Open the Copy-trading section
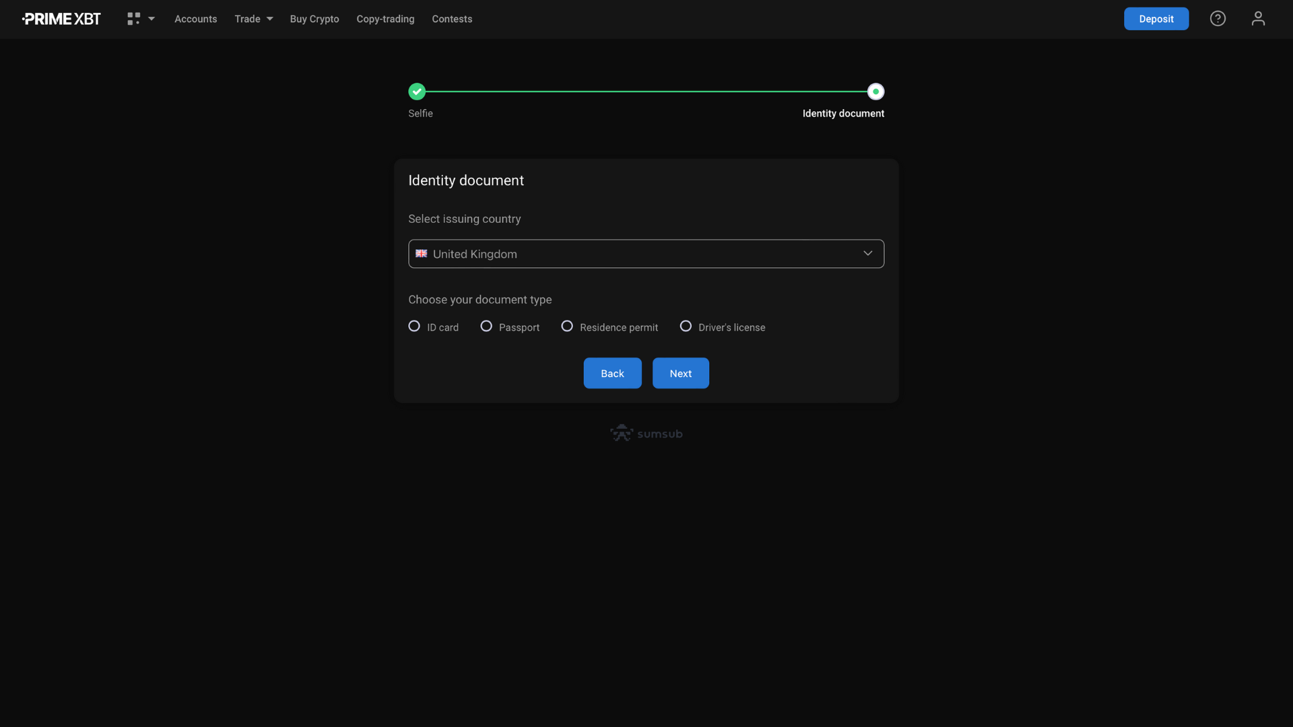Image resolution: width=1293 pixels, height=727 pixels. tap(385, 19)
